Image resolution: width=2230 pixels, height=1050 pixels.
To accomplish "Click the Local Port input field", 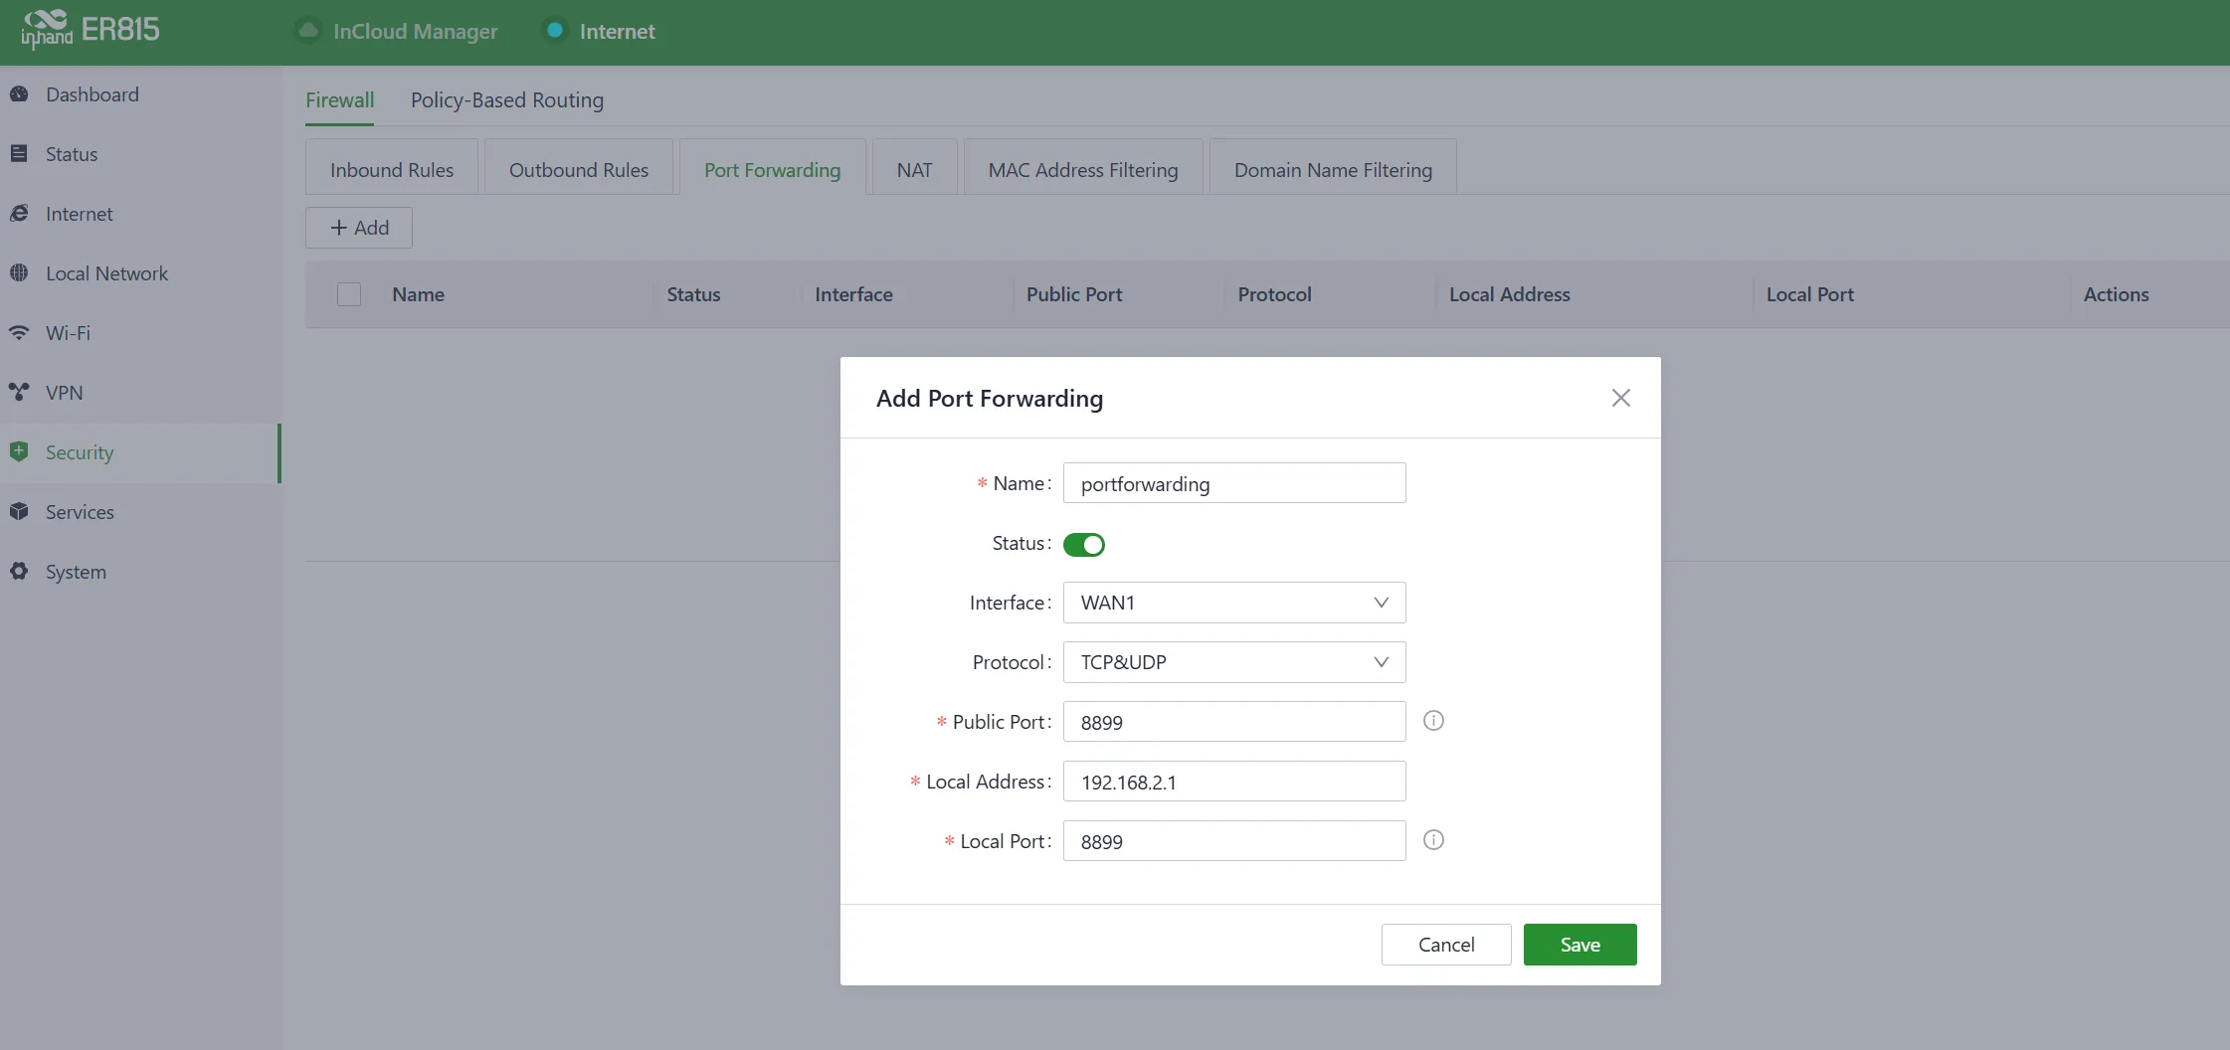I will tap(1234, 841).
